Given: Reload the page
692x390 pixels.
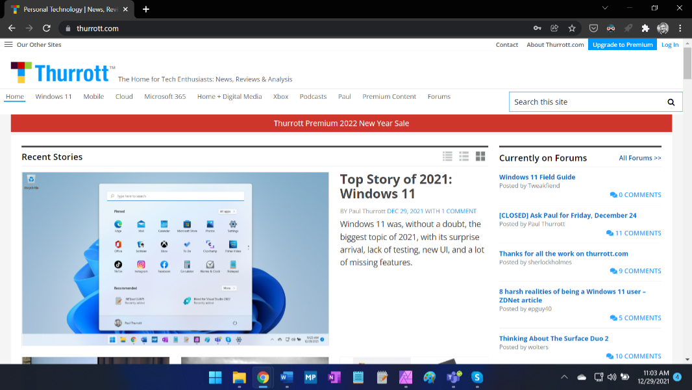Looking at the screenshot, I should tap(47, 29).
